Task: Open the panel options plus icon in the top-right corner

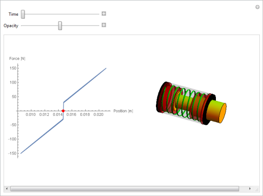Action: pos(257,7)
